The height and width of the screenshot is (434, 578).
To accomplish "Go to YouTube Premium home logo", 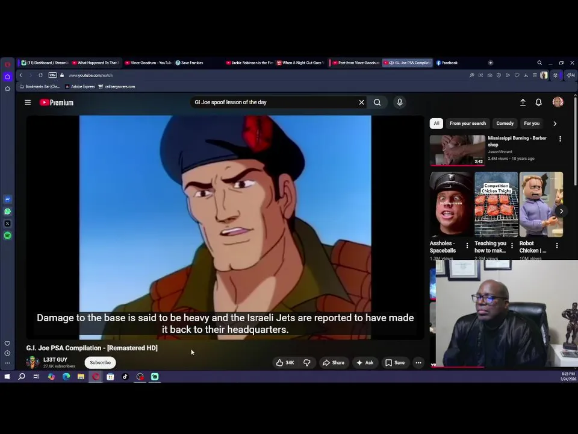I will click(57, 102).
